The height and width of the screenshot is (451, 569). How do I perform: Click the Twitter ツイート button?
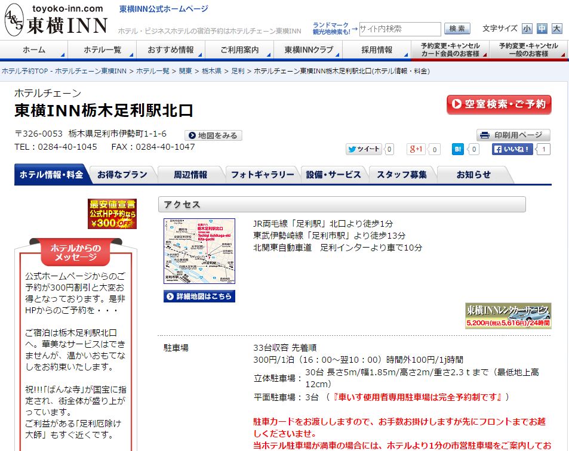pyautogui.click(x=363, y=149)
